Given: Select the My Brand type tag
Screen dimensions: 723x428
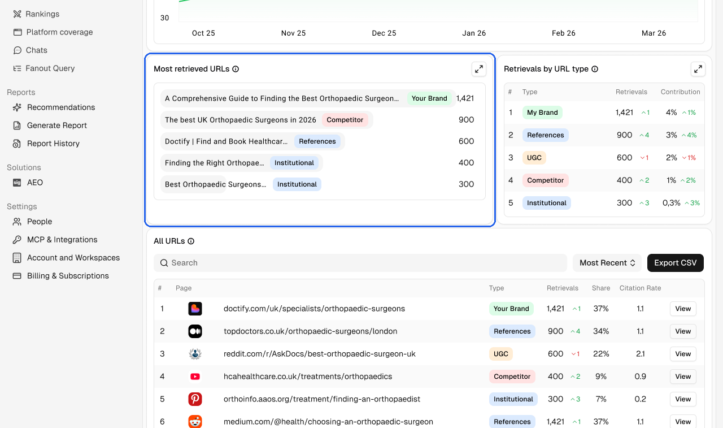Looking at the screenshot, I should [x=542, y=113].
